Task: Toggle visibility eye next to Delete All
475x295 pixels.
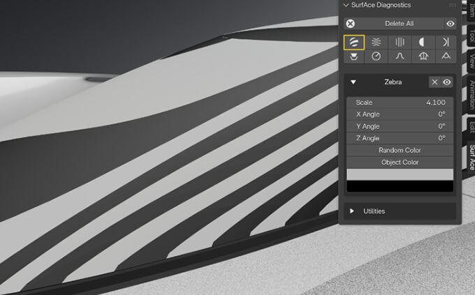Action: pyautogui.click(x=450, y=24)
